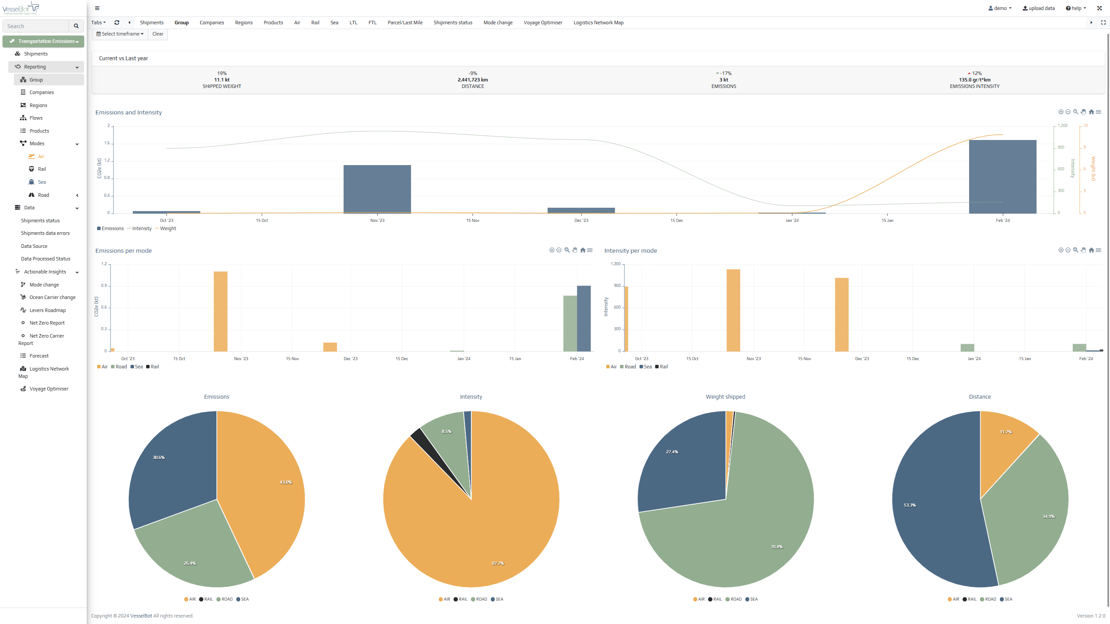
Task: Switch to the Voyage Optimiser tab
Action: 543,23
